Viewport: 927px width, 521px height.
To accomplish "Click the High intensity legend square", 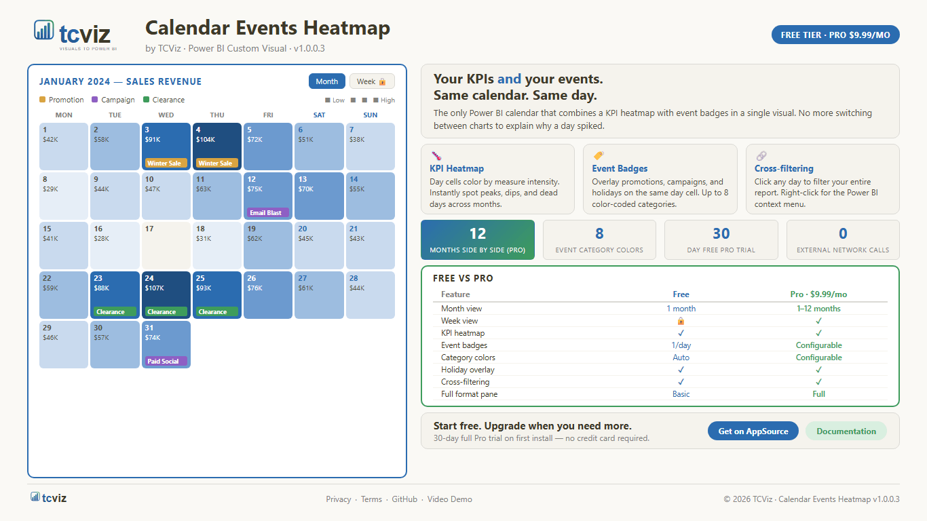I will (x=376, y=100).
